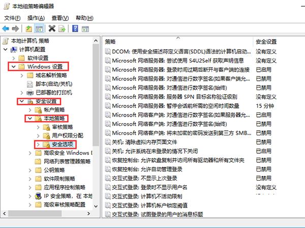Select 交互式登录: 计算机帐户锁定阈值 policy
The image size is (305, 228).
click(x=149, y=205)
